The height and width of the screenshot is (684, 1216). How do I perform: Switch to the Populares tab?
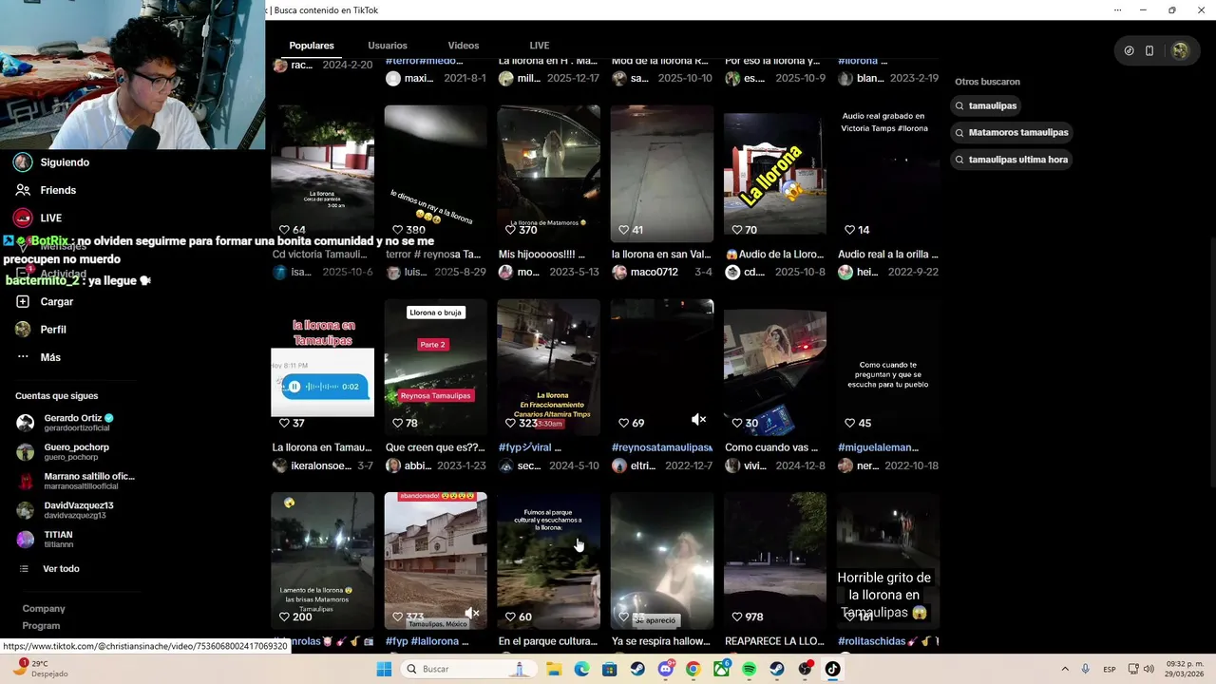312,46
